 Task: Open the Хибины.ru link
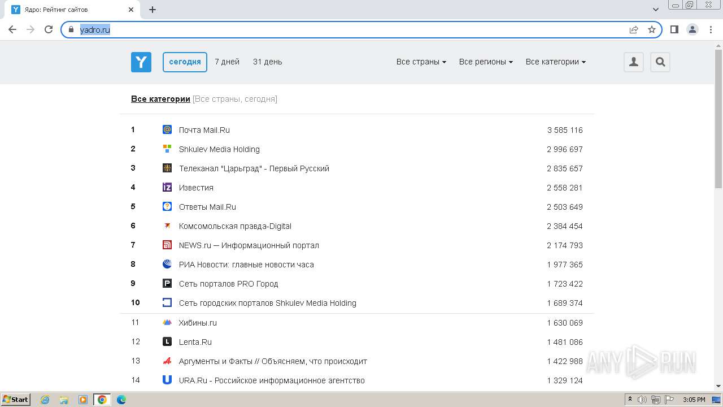point(198,323)
